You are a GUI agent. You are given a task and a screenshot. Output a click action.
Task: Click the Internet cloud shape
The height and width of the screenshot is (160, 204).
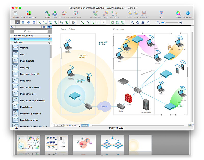pyautogui.click(x=104, y=106)
